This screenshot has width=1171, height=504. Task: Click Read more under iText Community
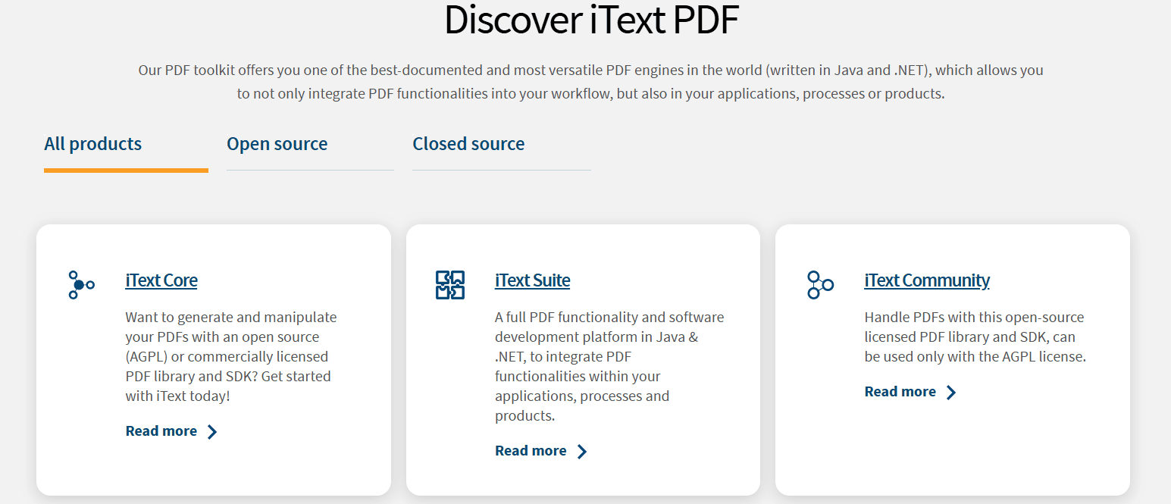(900, 391)
